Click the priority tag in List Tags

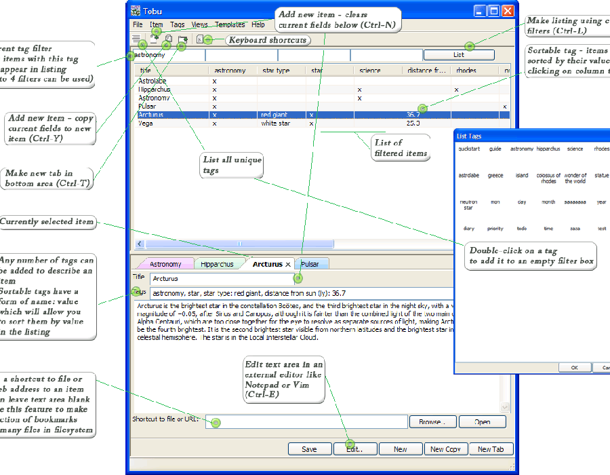tap(495, 229)
